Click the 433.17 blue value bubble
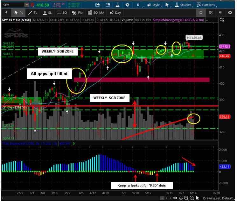The image size is (237, 203). point(225,167)
